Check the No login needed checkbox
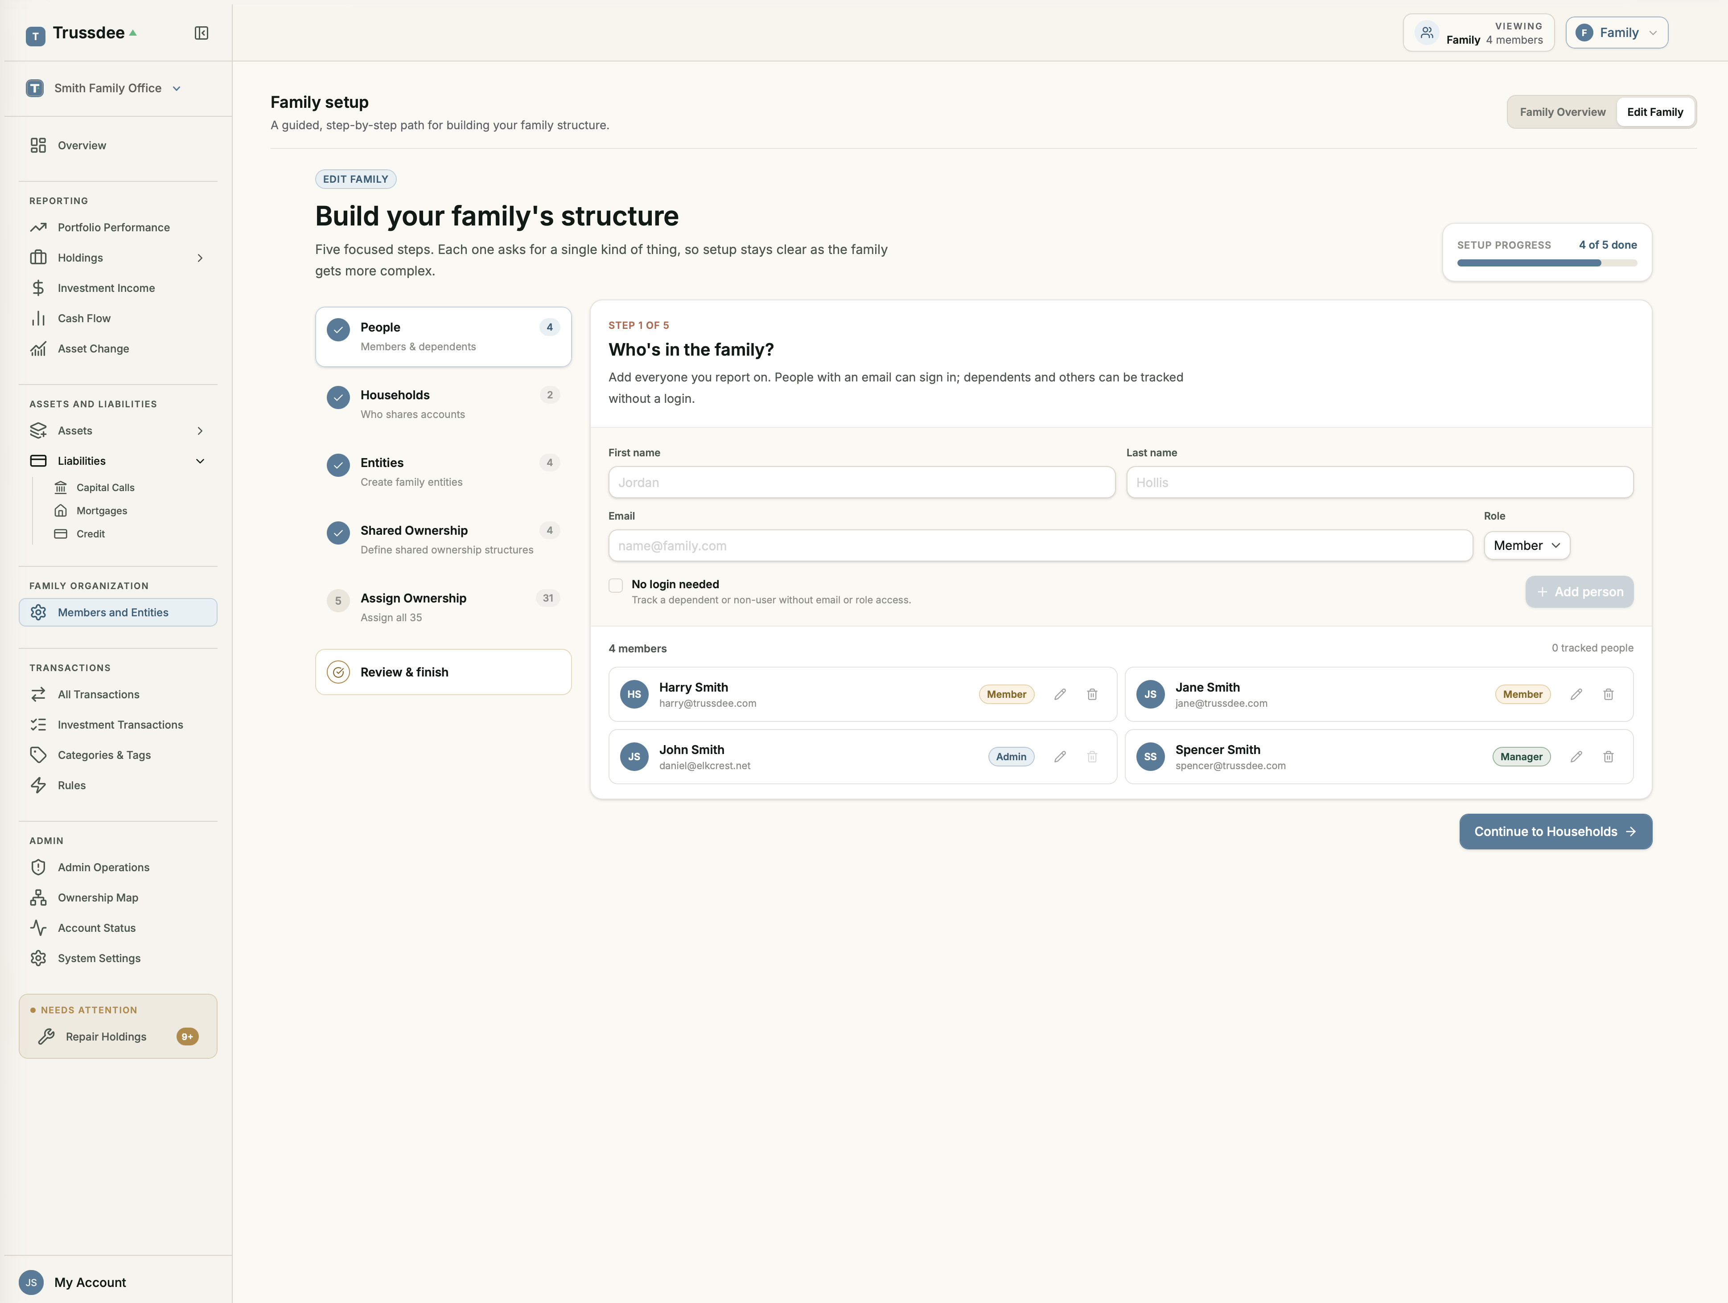This screenshot has height=1303, width=1728. point(616,586)
